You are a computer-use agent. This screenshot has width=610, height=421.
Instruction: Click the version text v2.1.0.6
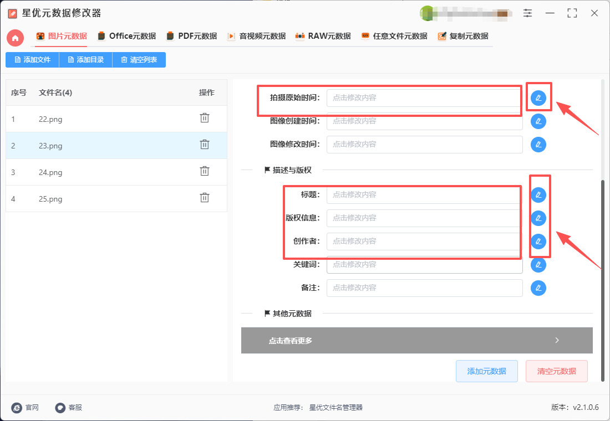tap(586, 407)
